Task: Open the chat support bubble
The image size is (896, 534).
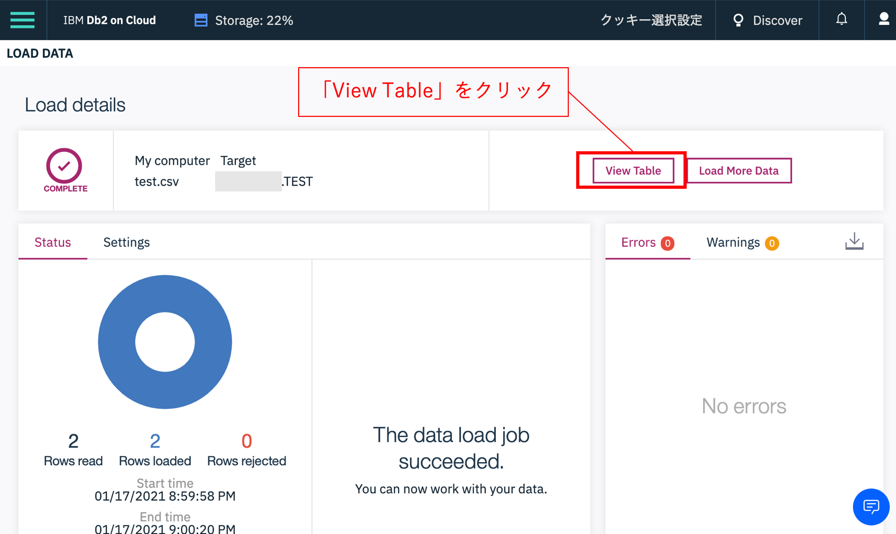Action: (x=871, y=507)
